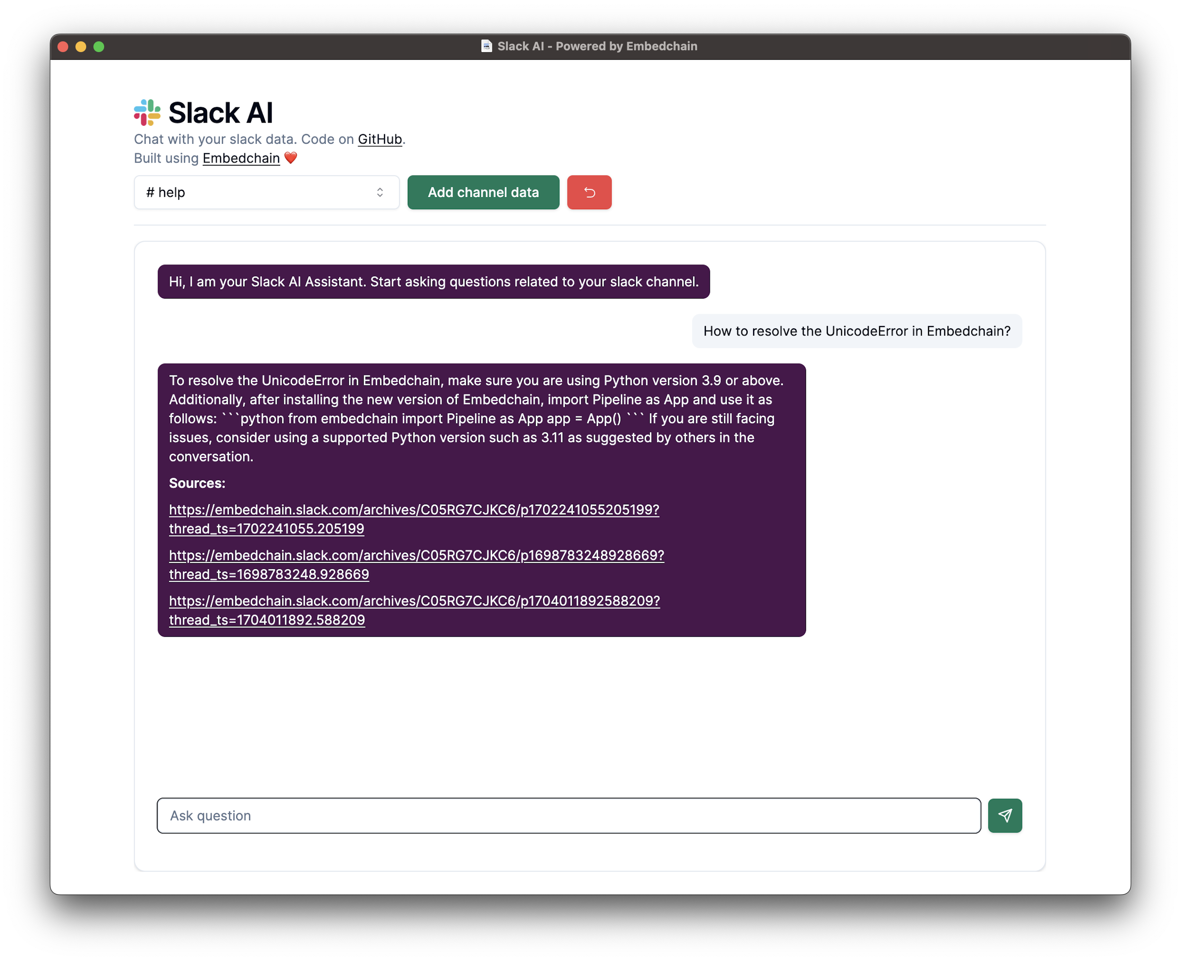The image size is (1181, 961).
Task: Click the heart emoji after Embedchain
Action: (290, 158)
